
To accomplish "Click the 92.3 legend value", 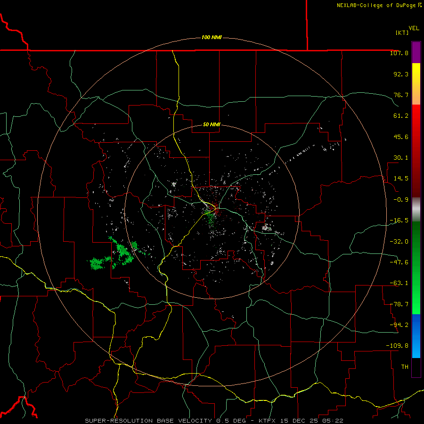I will (x=401, y=74).
